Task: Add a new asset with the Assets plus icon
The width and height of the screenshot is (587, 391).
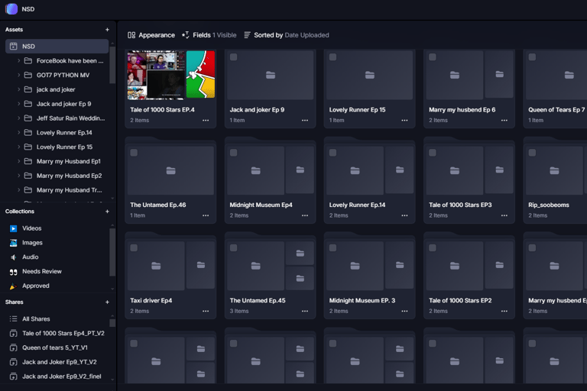Action: (107, 30)
